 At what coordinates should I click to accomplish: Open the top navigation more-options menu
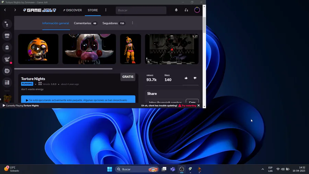106,10
